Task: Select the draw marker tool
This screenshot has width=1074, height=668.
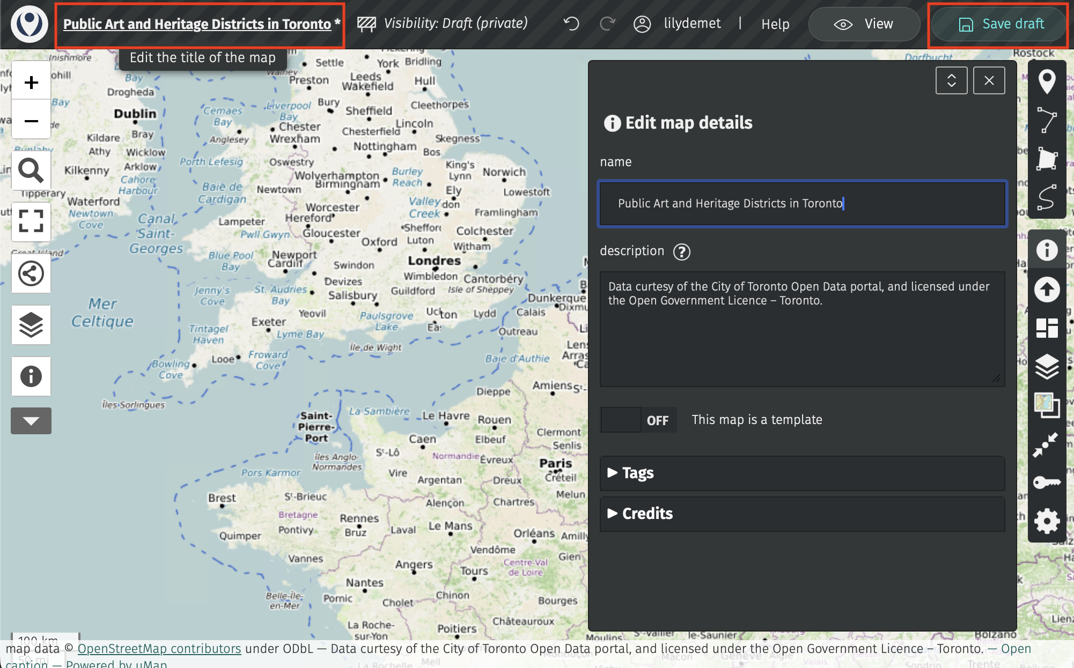Action: click(x=1047, y=81)
